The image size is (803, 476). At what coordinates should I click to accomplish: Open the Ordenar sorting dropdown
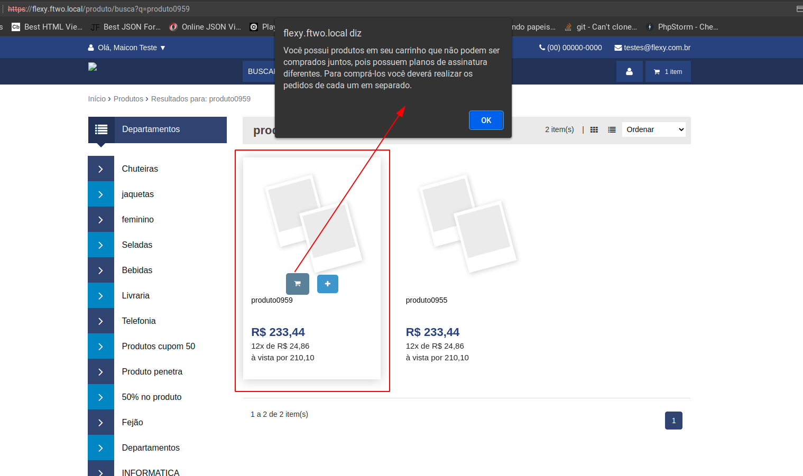653,129
